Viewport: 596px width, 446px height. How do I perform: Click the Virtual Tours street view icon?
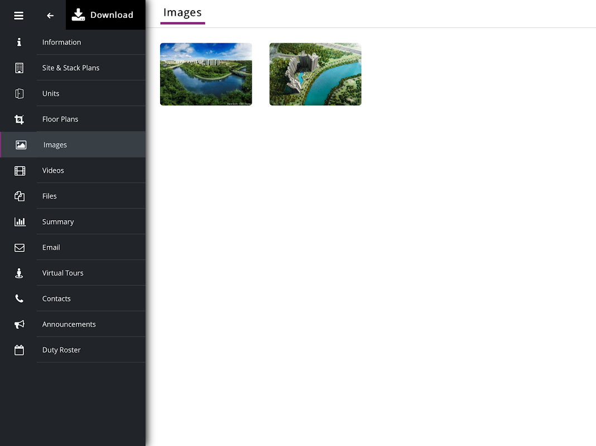(x=19, y=273)
